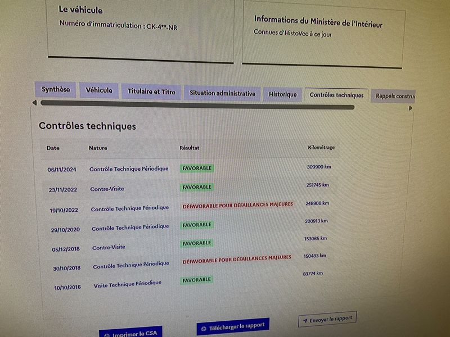
Task: Select the Situation administrative tab
Action: [x=222, y=93]
